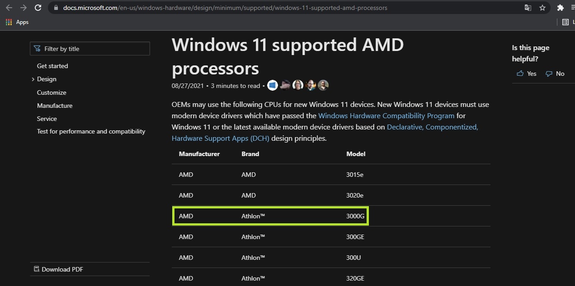Select the 300GE model cell
The width and height of the screenshot is (575, 286).
coord(355,237)
